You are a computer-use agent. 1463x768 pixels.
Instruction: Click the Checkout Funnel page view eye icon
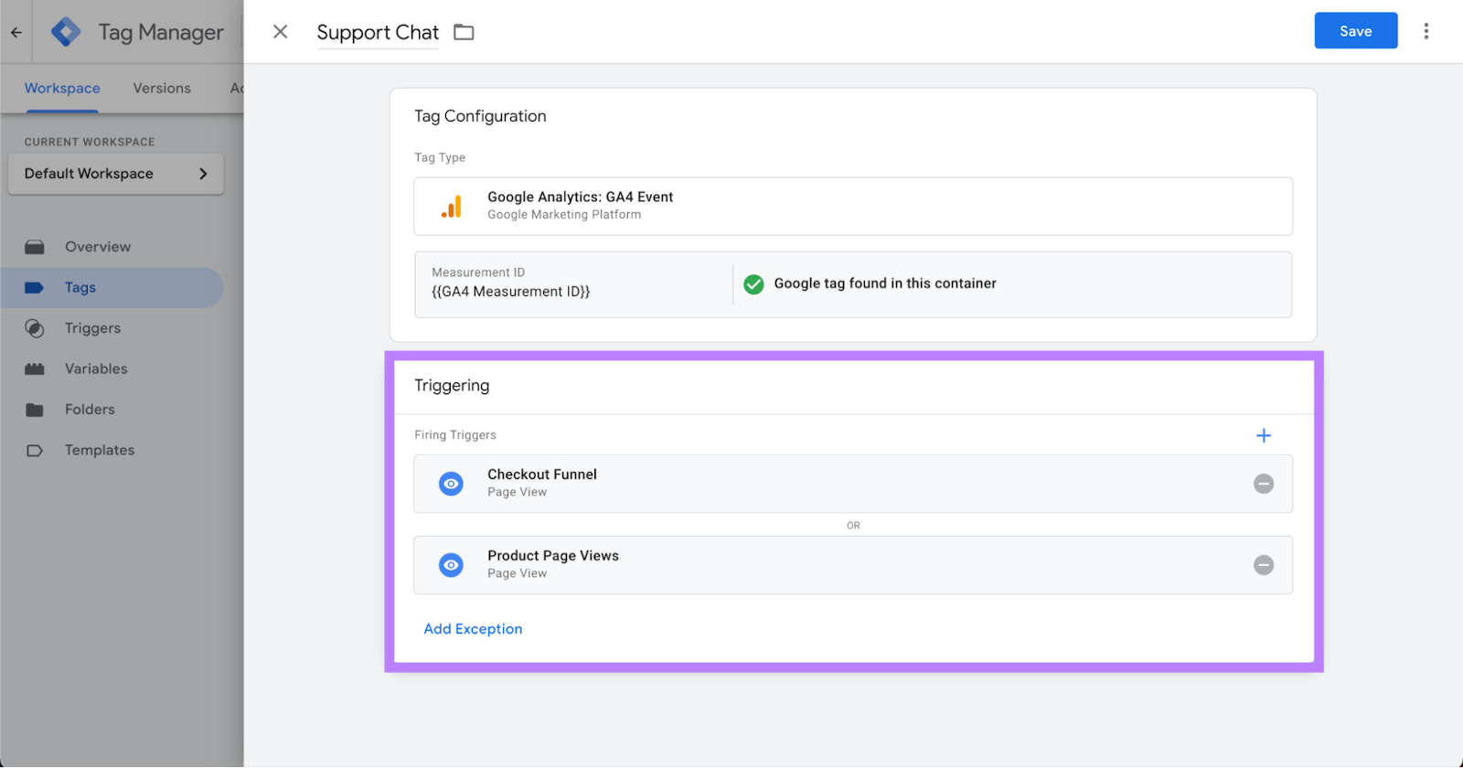click(x=451, y=484)
